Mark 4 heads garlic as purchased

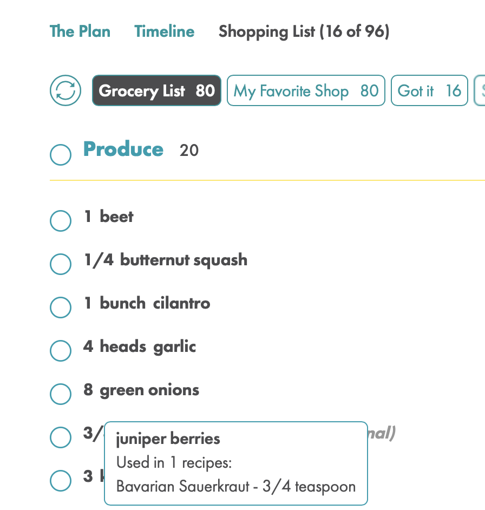61,351
